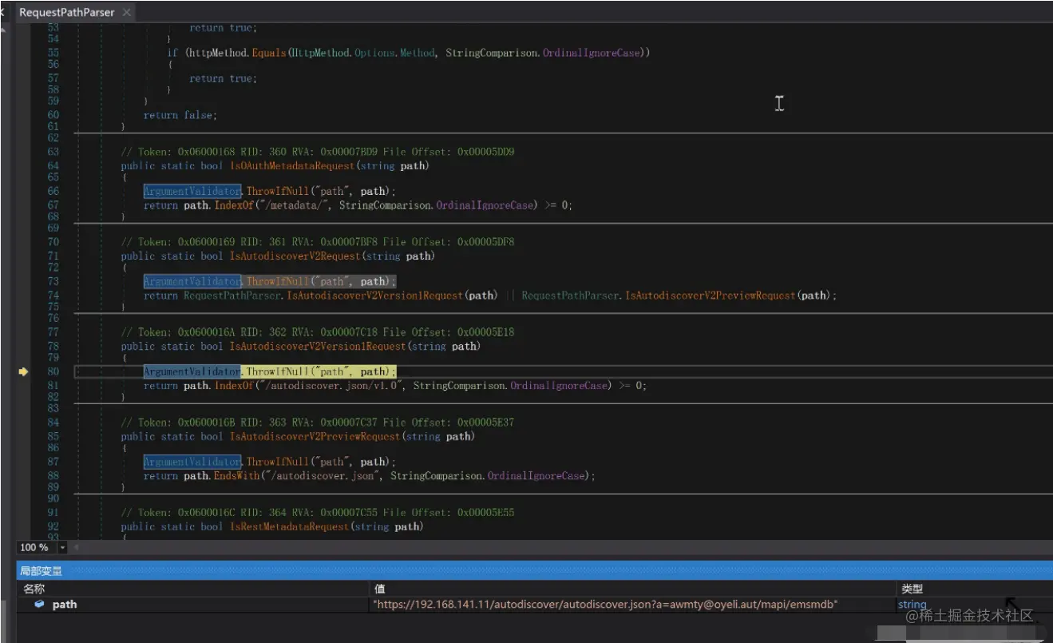Click the IsOAuthMetadataRequest method name
Screen dimensions: 1053x643
(292, 166)
